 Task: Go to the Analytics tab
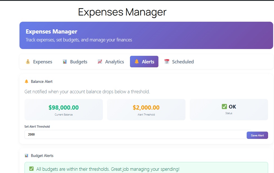tap(114, 62)
